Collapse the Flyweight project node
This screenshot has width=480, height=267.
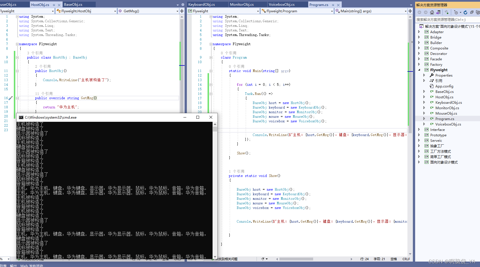coord(419,70)
